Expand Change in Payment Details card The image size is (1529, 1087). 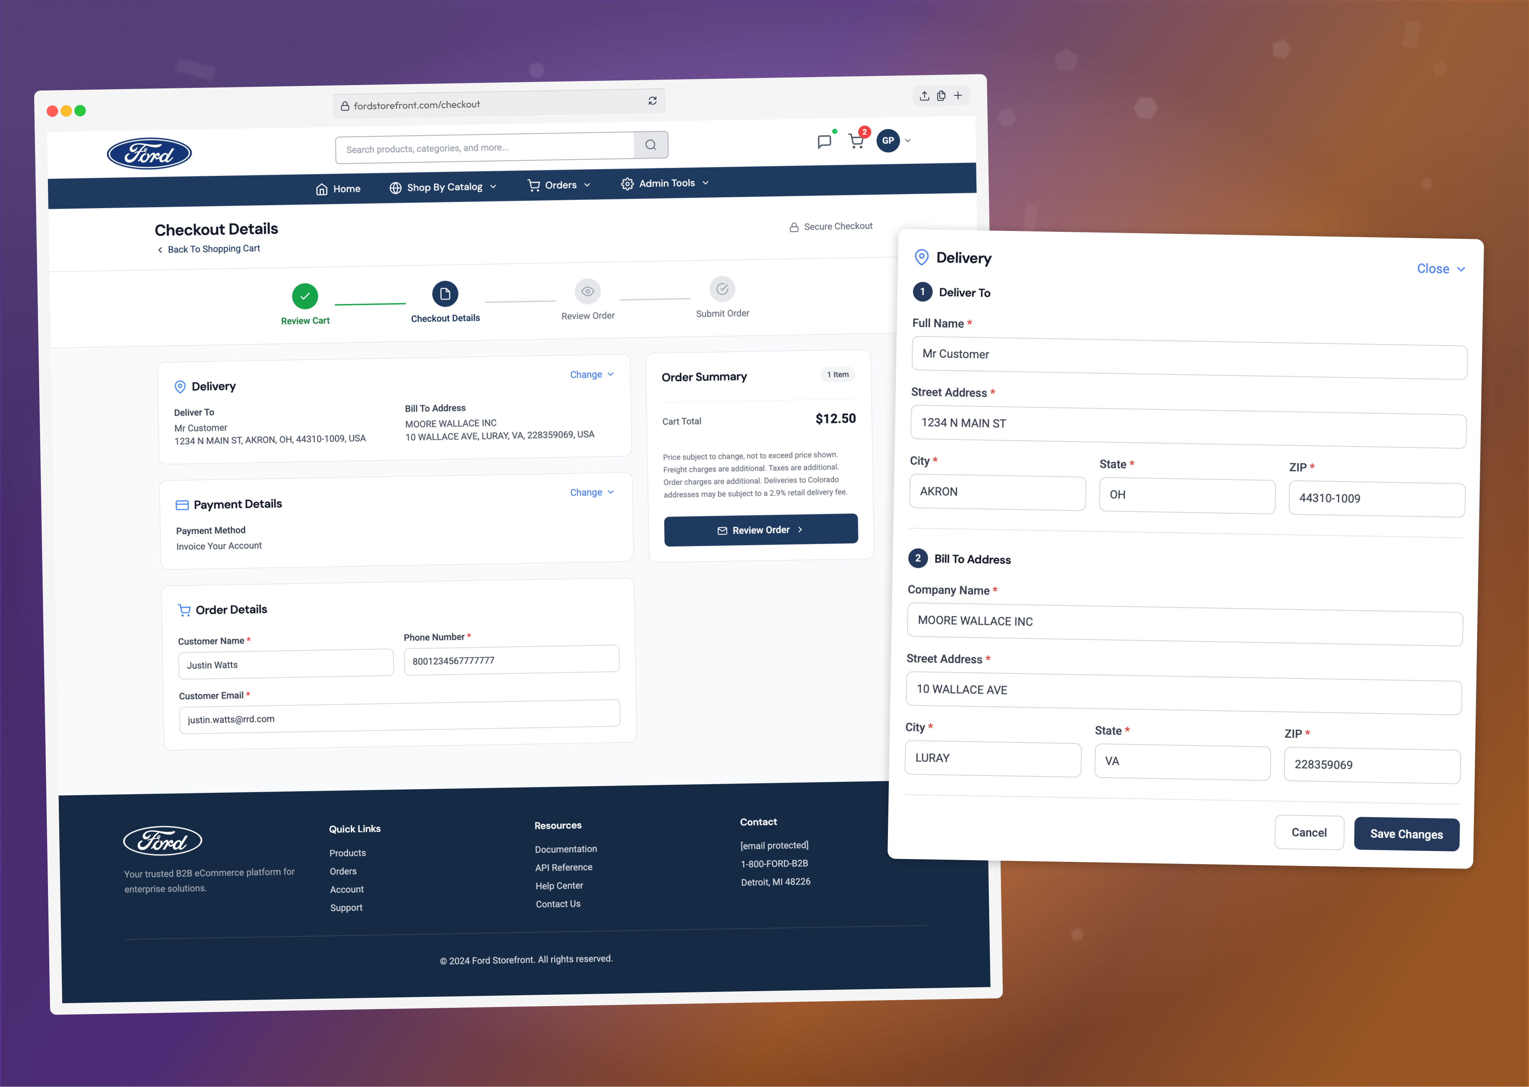(x=591, y=492)
